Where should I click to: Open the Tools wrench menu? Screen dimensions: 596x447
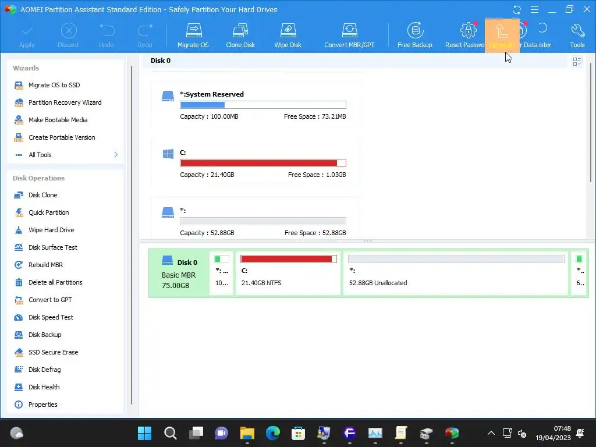pyautogui.click(x=577, y=36)
